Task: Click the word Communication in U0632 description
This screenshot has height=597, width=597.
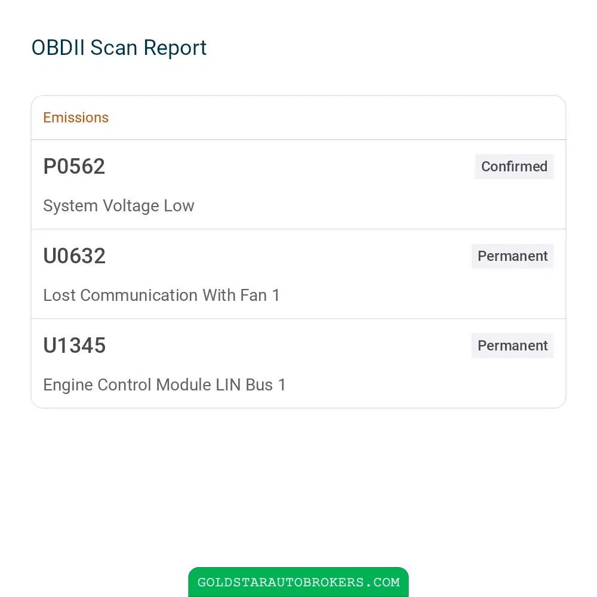Action: coord(139,295)
